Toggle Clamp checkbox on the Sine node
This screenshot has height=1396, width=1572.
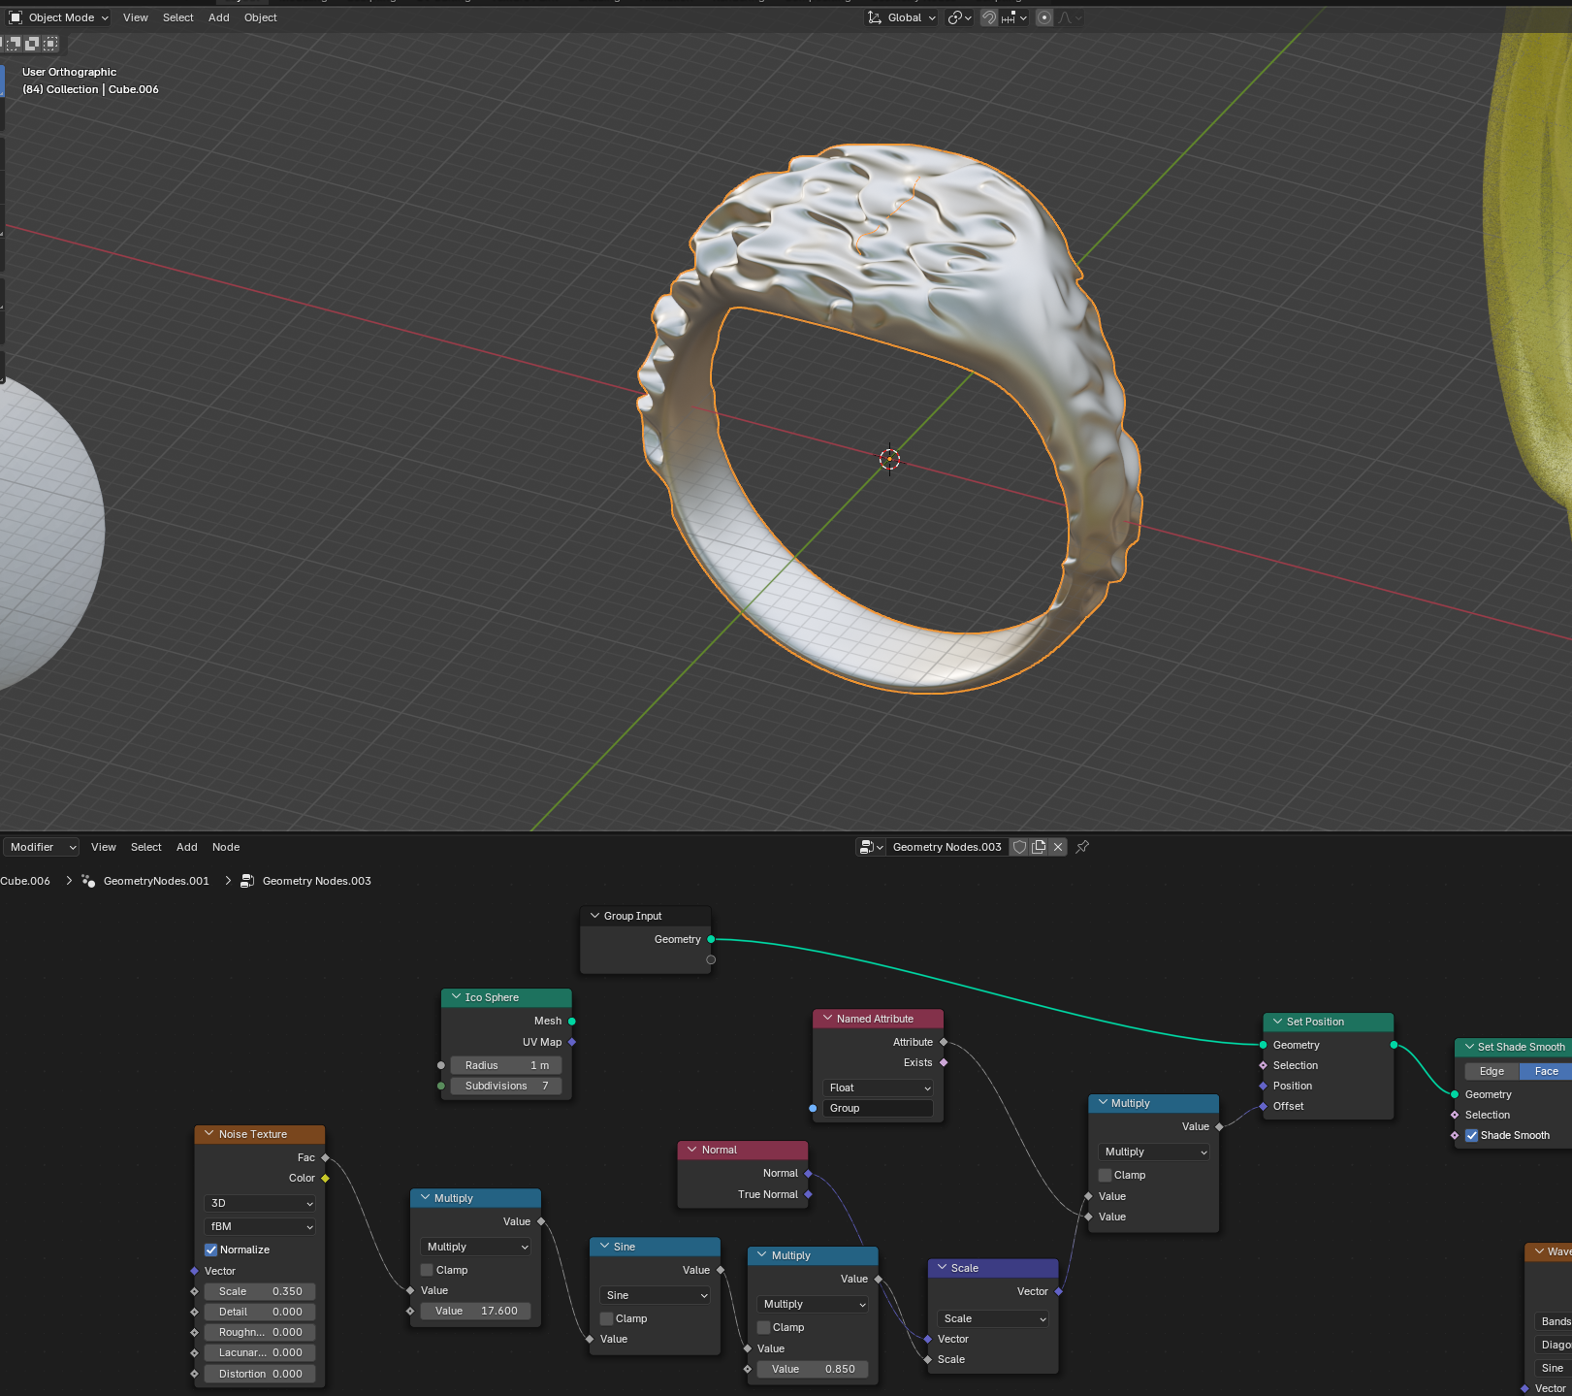(x=606, y=1318)
